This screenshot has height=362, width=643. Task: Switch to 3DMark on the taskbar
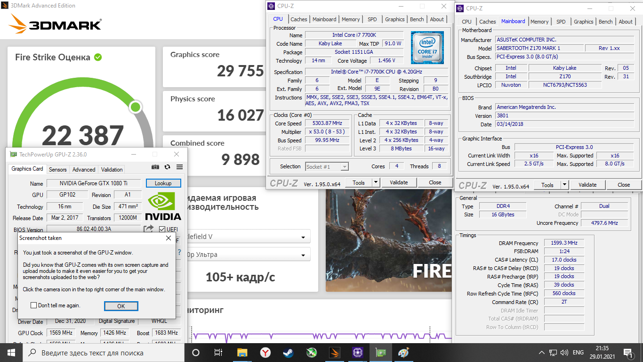(334, 353)
